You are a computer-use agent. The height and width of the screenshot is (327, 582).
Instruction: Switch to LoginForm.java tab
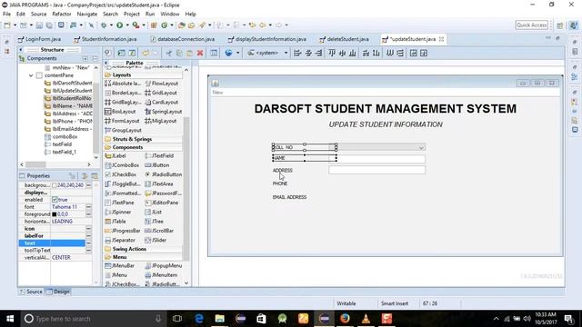39,39
